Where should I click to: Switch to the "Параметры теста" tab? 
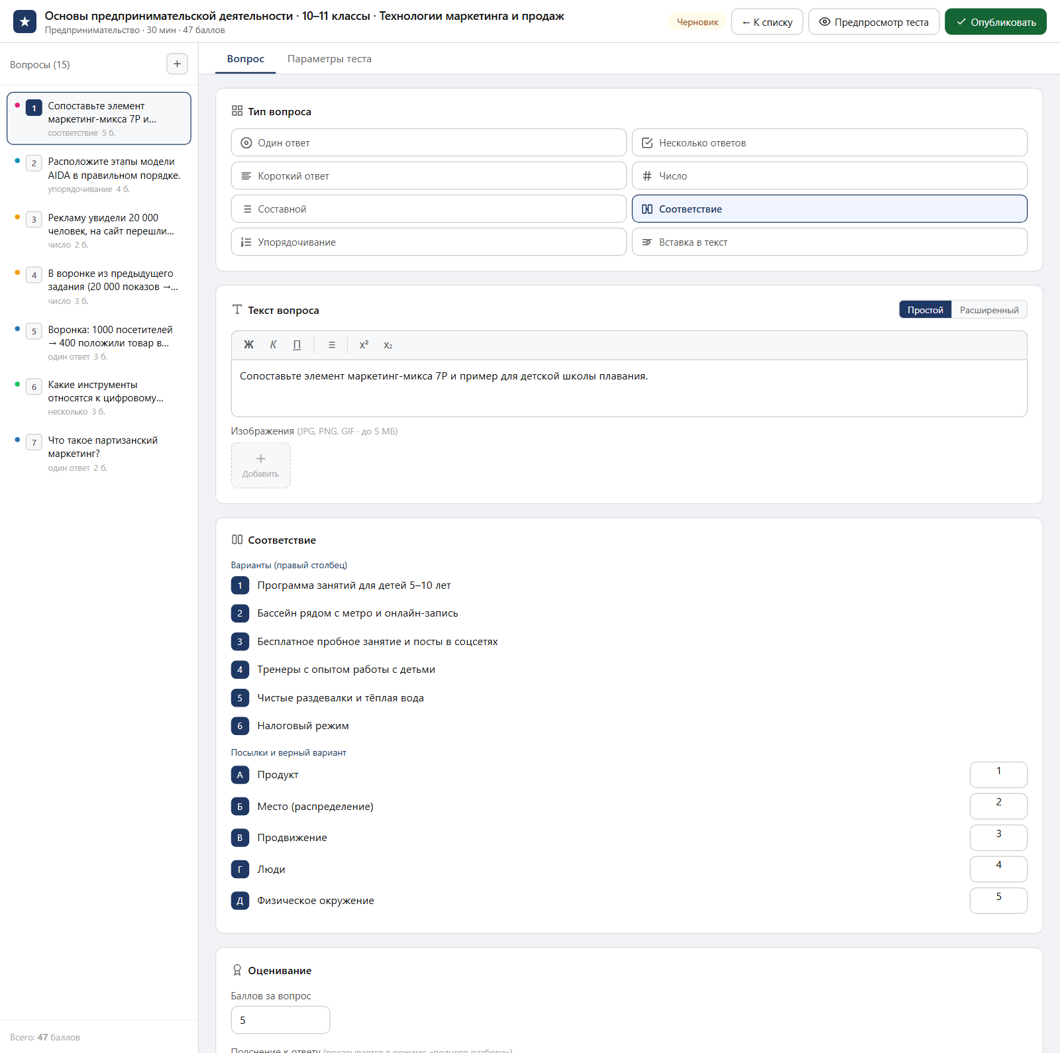pos(329,59)
